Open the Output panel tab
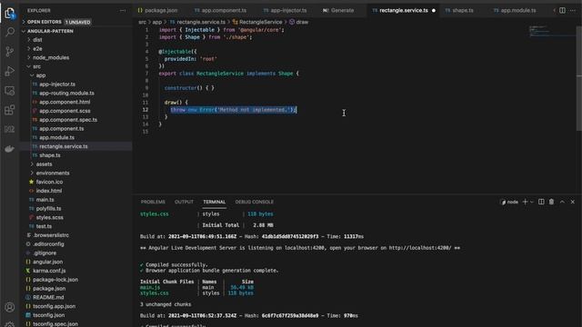Screen dimensions: 582x327 [x=184, y=202]
